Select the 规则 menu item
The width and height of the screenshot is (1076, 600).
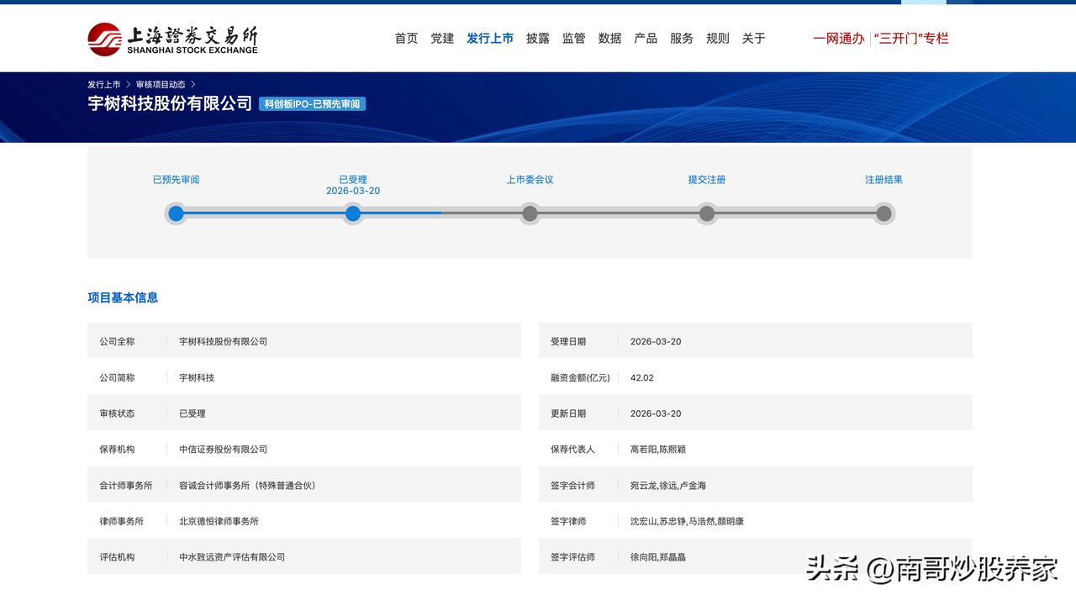click(x=717, y=38)
